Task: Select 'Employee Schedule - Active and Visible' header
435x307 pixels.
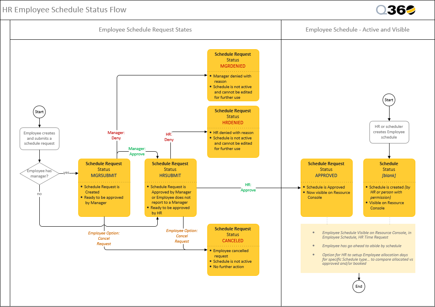Action: click(x=358, y=30)
